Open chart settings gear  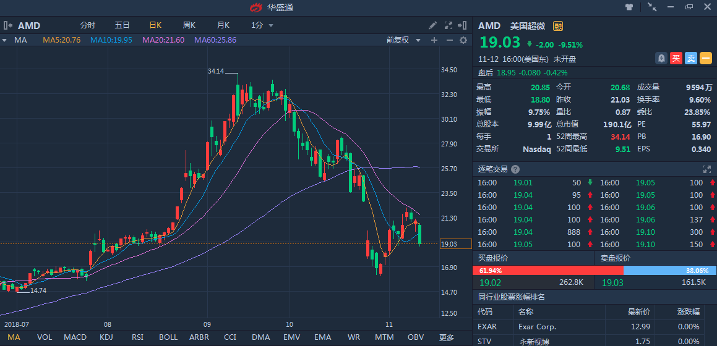pos(463,40)
